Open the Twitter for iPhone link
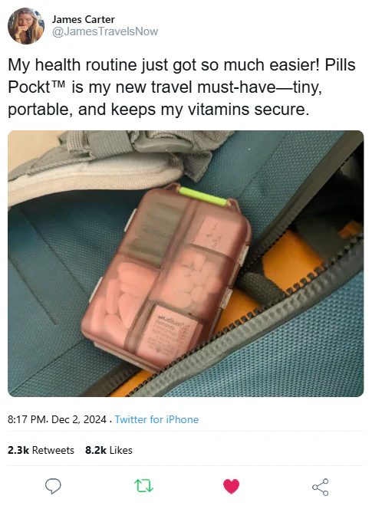The height and width of the screenshot is (509, 372). pyautogui.click(x=156, y=419)
